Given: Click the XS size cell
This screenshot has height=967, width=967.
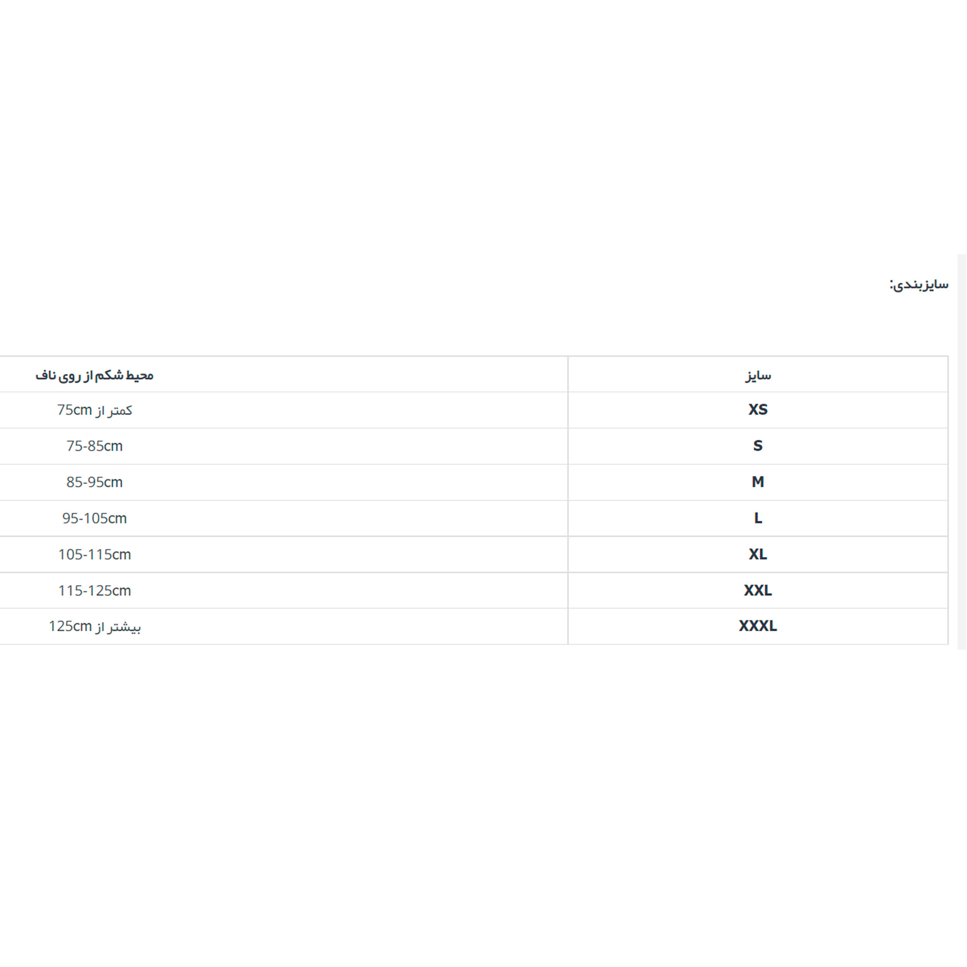Looking at the screenshot, I should [x=757, y=410].
